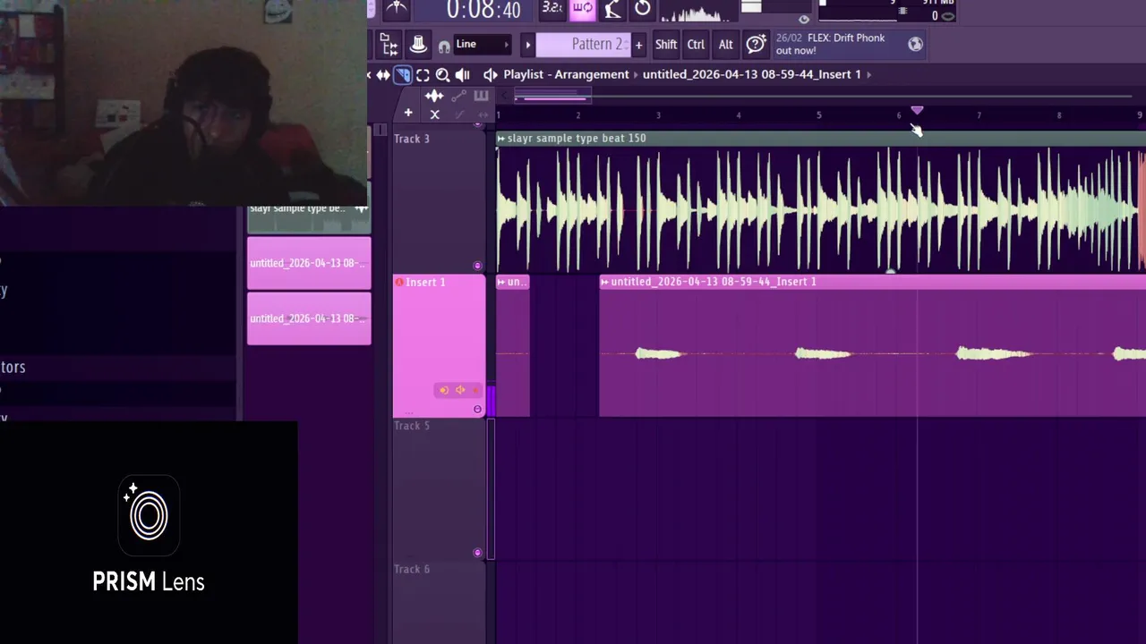Toggle Track 5 mute circle
The image size is (1146, 644).
(477, 553)
